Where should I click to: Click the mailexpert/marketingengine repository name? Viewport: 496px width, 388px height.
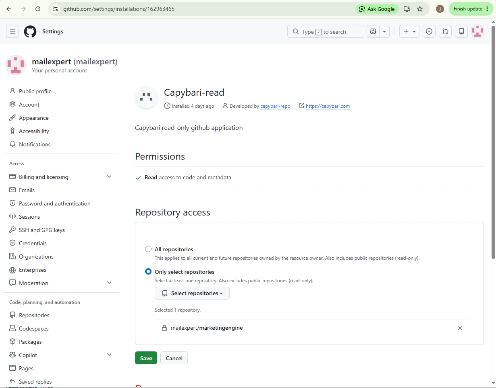click(207, 328)
